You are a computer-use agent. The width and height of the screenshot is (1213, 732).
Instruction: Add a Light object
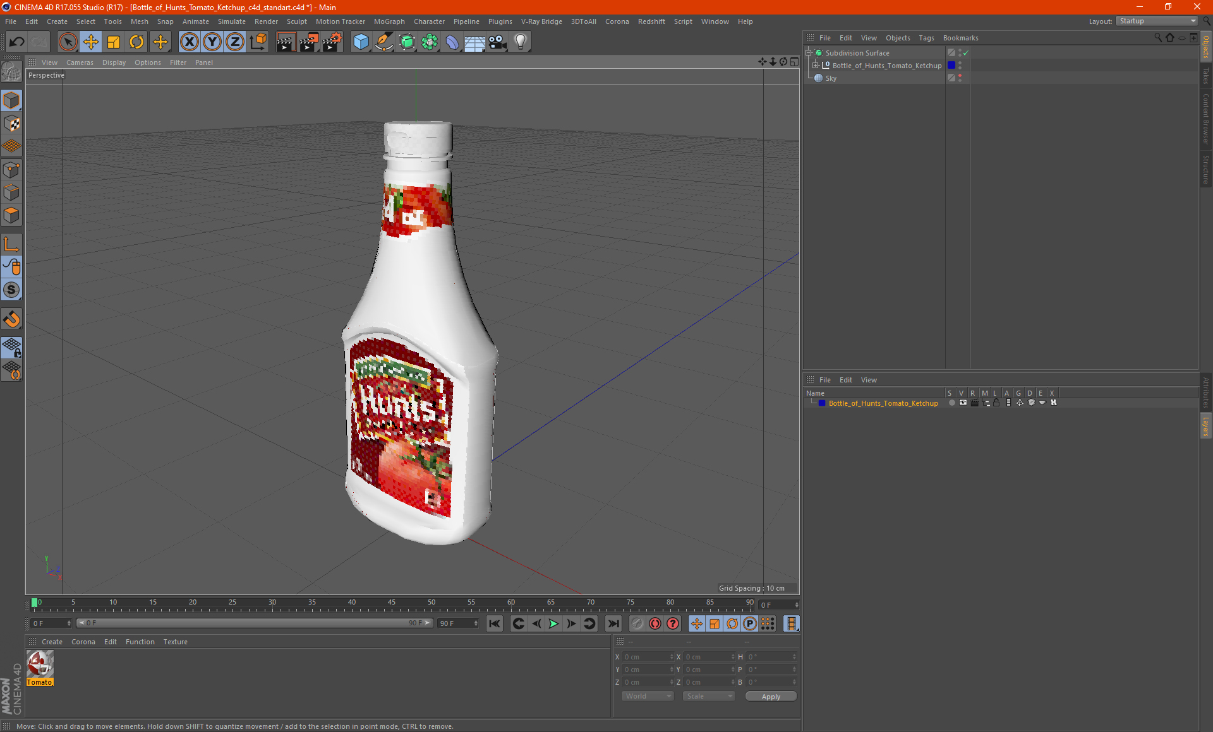coord(520,42)
